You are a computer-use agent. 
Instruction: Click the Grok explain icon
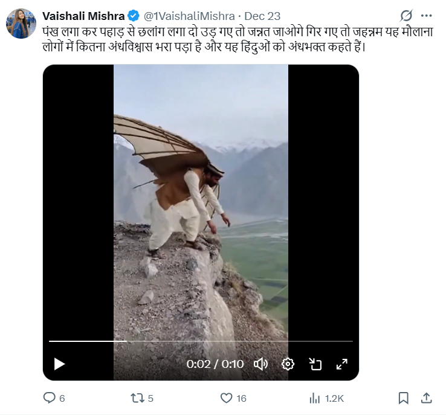(x=406, y=16)
